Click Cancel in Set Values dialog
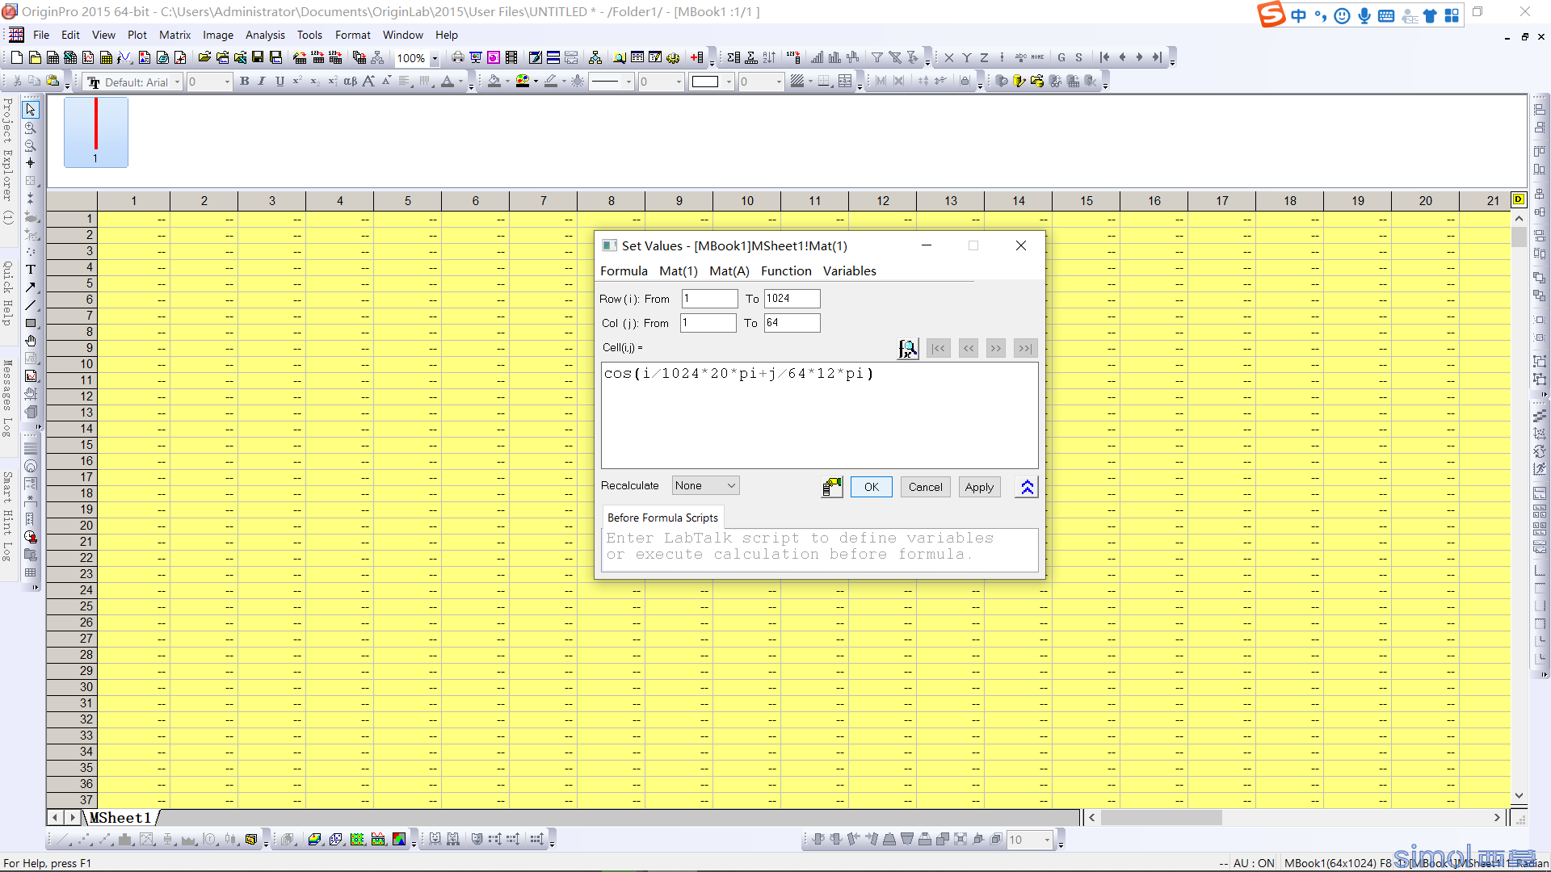 coord(925,487)
